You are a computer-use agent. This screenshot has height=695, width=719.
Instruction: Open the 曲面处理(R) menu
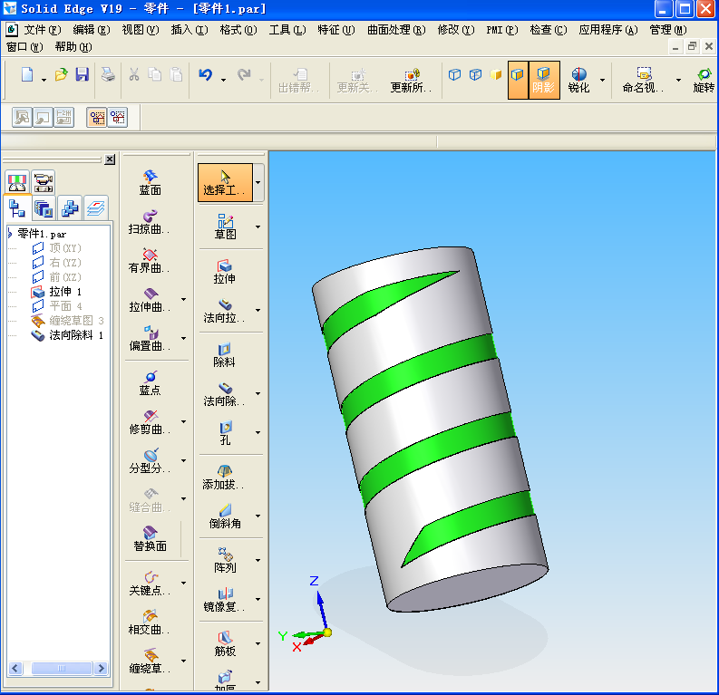coord(396,30)
